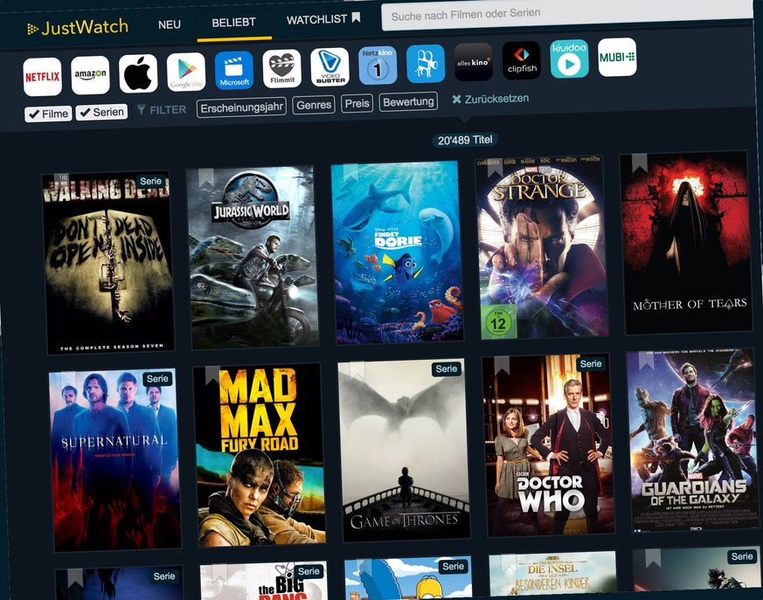The width and height of the screenshot is (763, 600).
Task: Select the Videobuster provider icon
Action: [x=329, y=67]
